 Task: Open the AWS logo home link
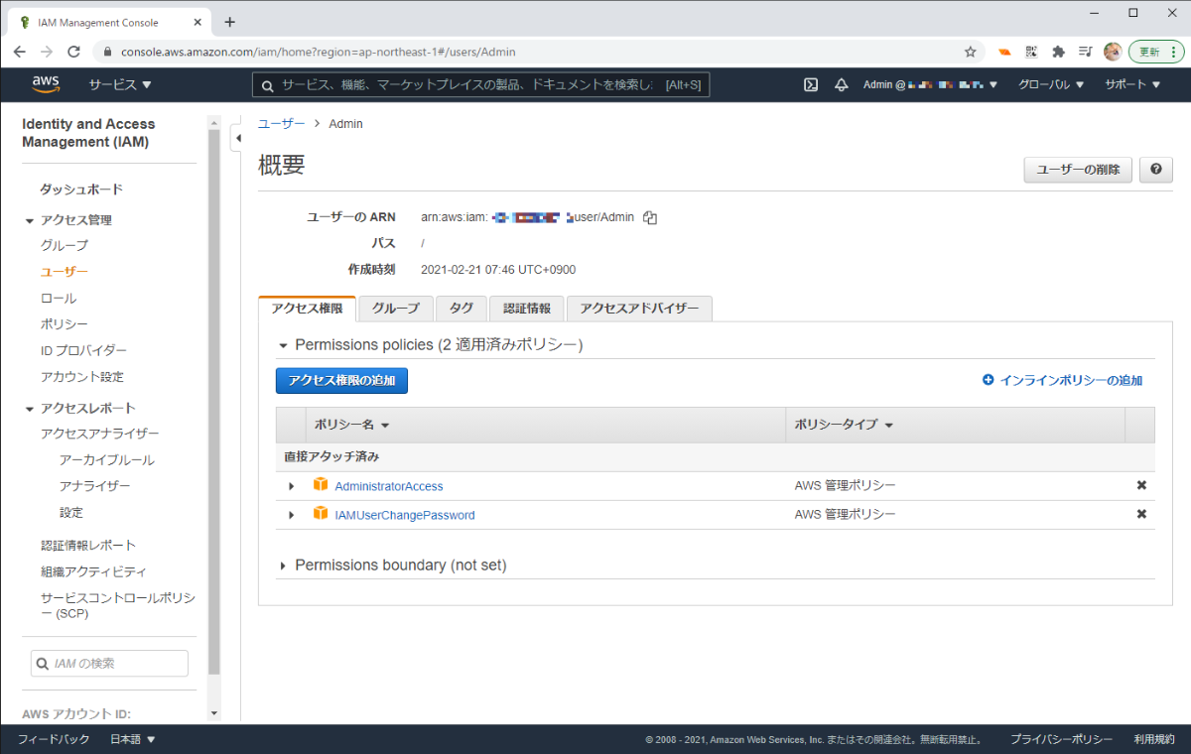(x=46, y=84)
